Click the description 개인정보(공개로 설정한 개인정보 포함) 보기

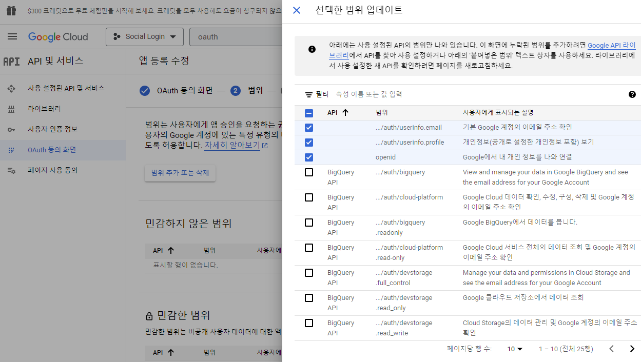(528, 142)
